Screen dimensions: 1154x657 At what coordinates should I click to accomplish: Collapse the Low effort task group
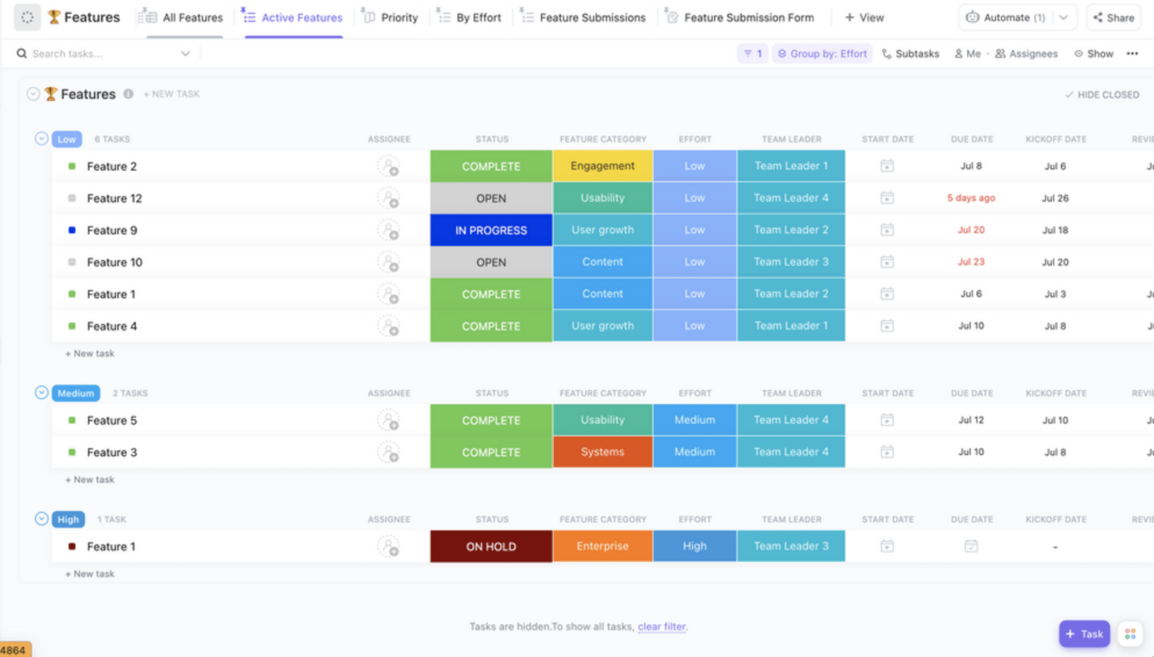(40, 139)
